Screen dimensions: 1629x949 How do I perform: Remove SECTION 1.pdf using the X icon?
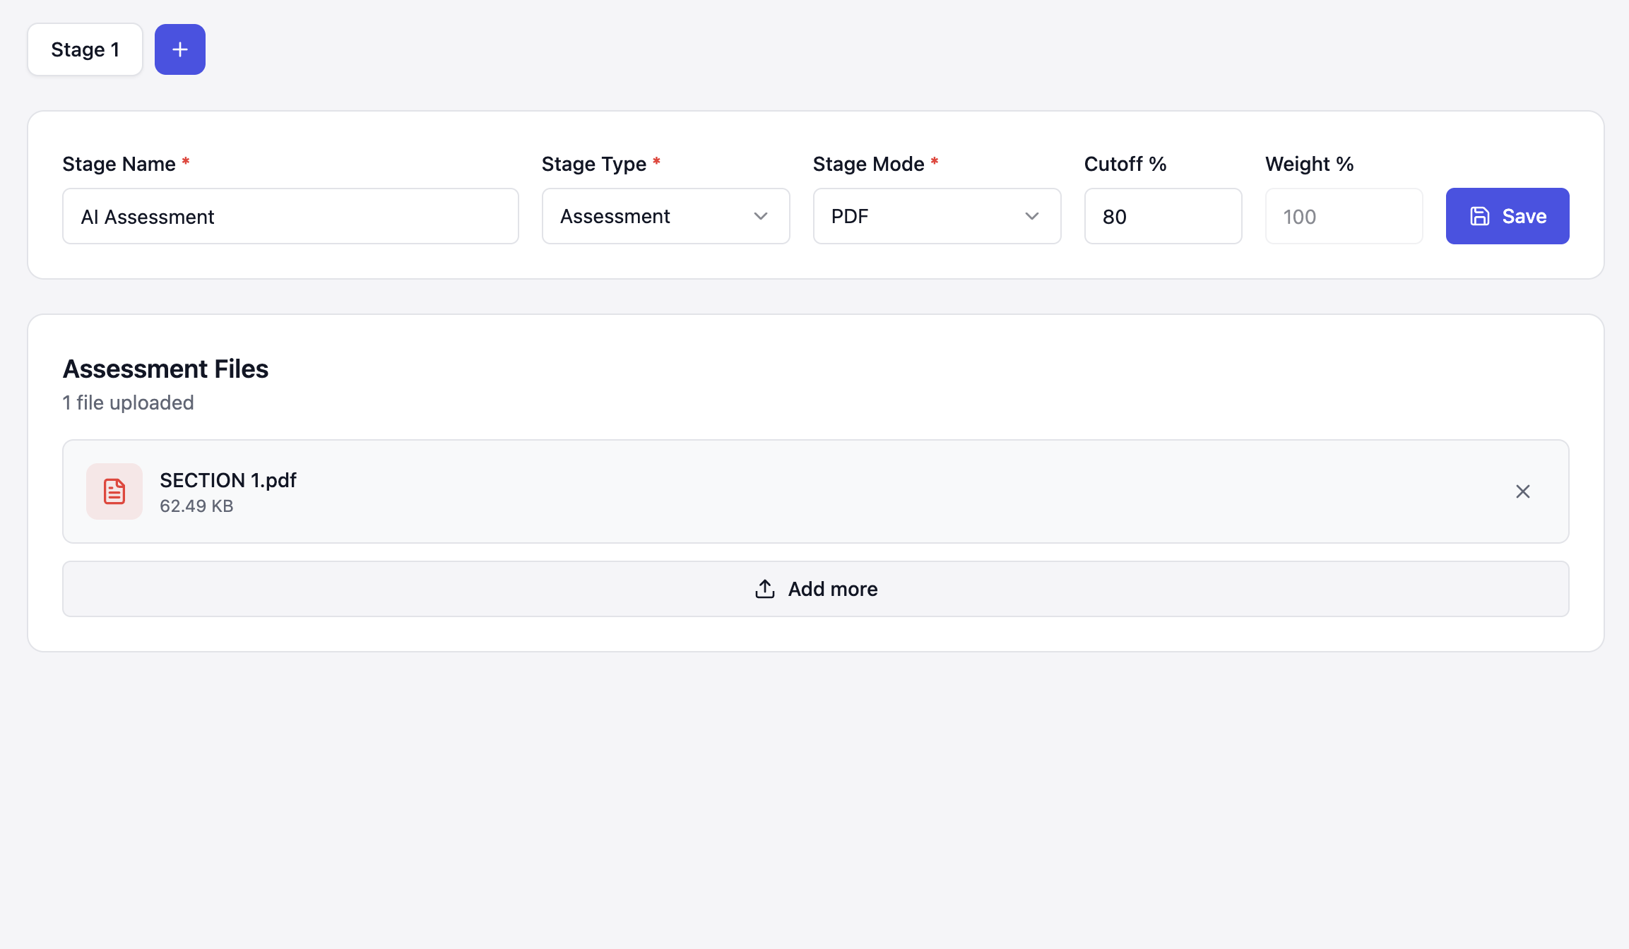1523,491
